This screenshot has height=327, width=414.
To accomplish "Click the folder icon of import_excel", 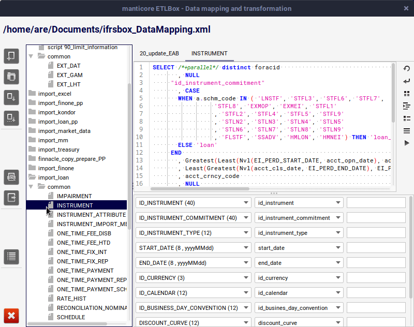I will point(32,93).
